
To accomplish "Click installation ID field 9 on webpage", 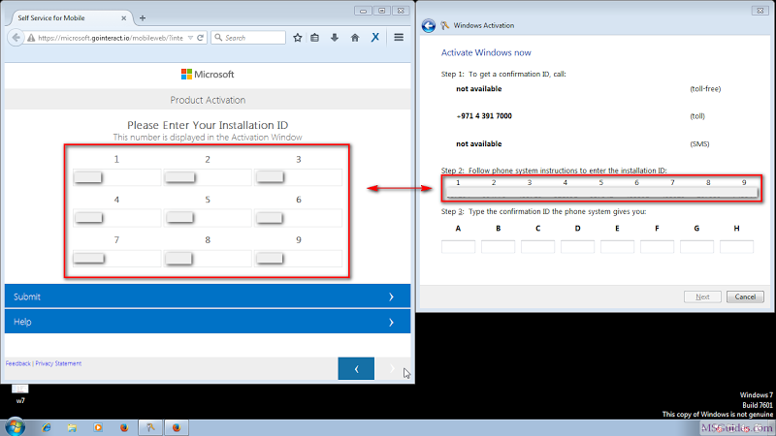I will point(298,258).
